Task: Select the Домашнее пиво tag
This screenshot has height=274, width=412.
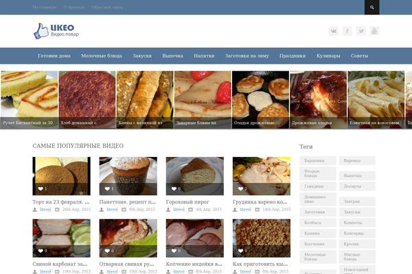Action: 318,199
